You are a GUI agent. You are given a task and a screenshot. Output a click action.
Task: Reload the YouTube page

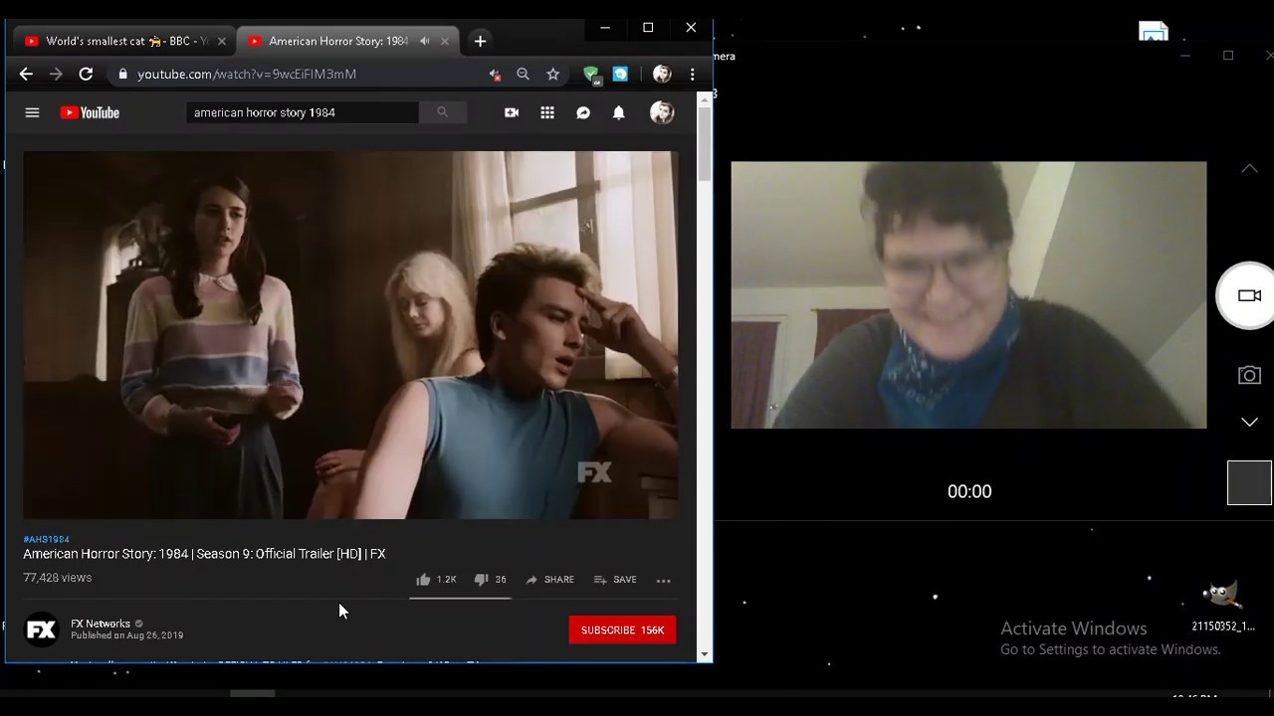[x=86, y=74]
